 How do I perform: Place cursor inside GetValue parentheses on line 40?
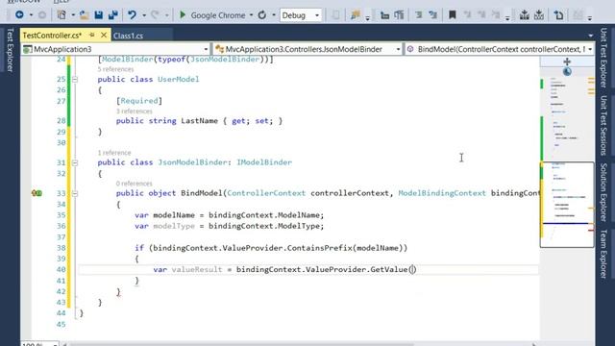point(412,269)
